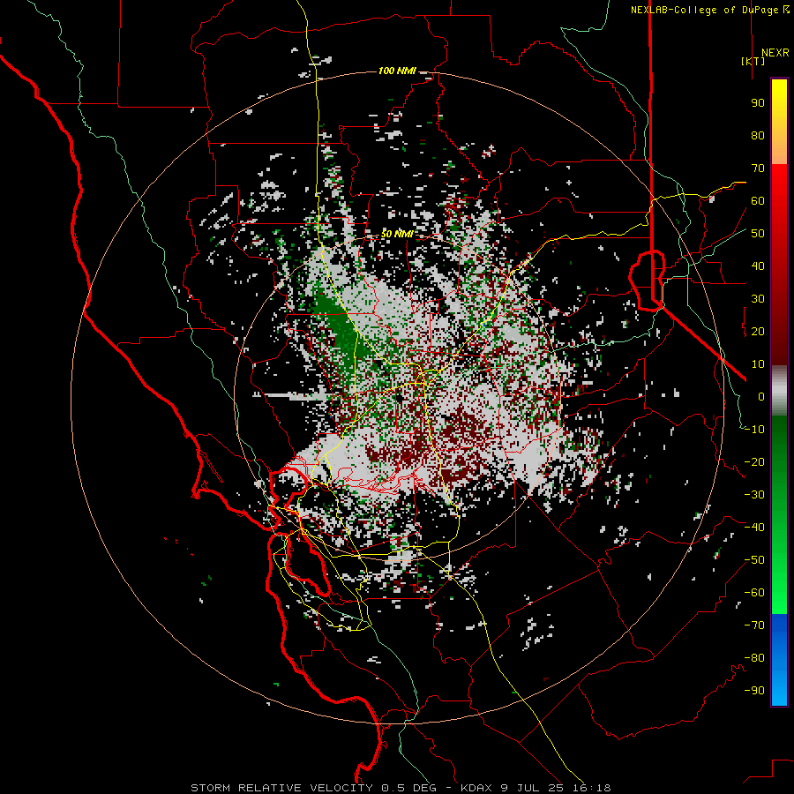The width and height of the screenshot is (794, 794).
Task: Select the positive 70 scale value
Action: (758, 169)
